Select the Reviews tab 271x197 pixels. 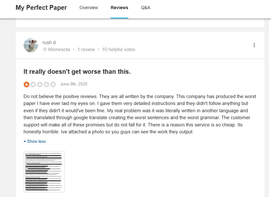(120, 8)
